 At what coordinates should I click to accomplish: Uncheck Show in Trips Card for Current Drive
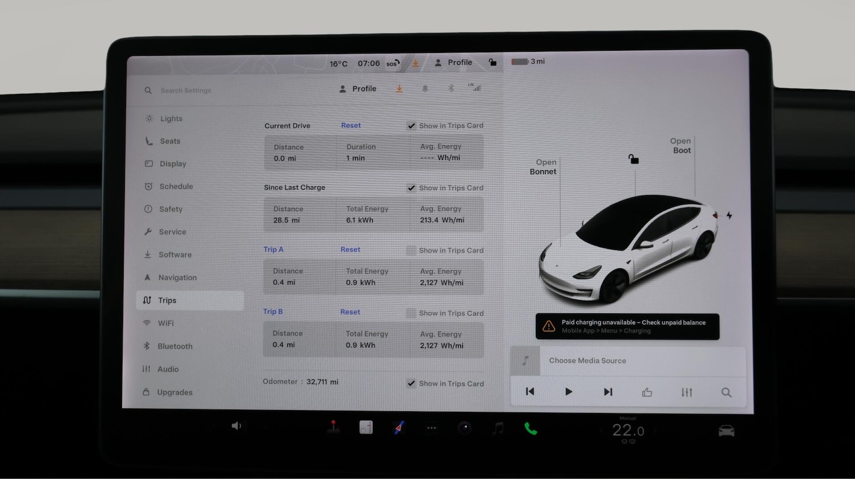pyautogui.click(x=412, y=126)
